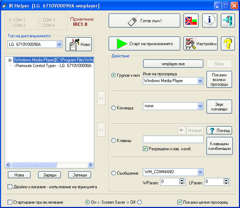Open 'Настройки' settings button

pyautogui.click(x=200, y=43)
